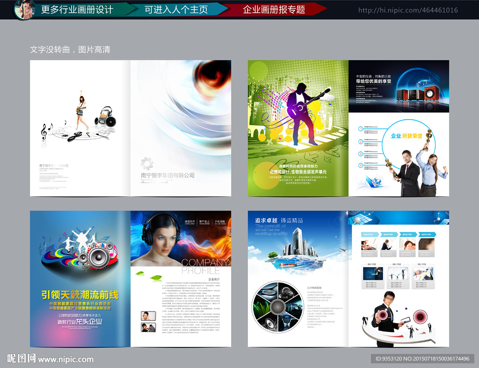Select the yellow headline 引领天籁潮流前线
Image resolution: width=479 pixels, height=368 pixels.
click(80, 295)
